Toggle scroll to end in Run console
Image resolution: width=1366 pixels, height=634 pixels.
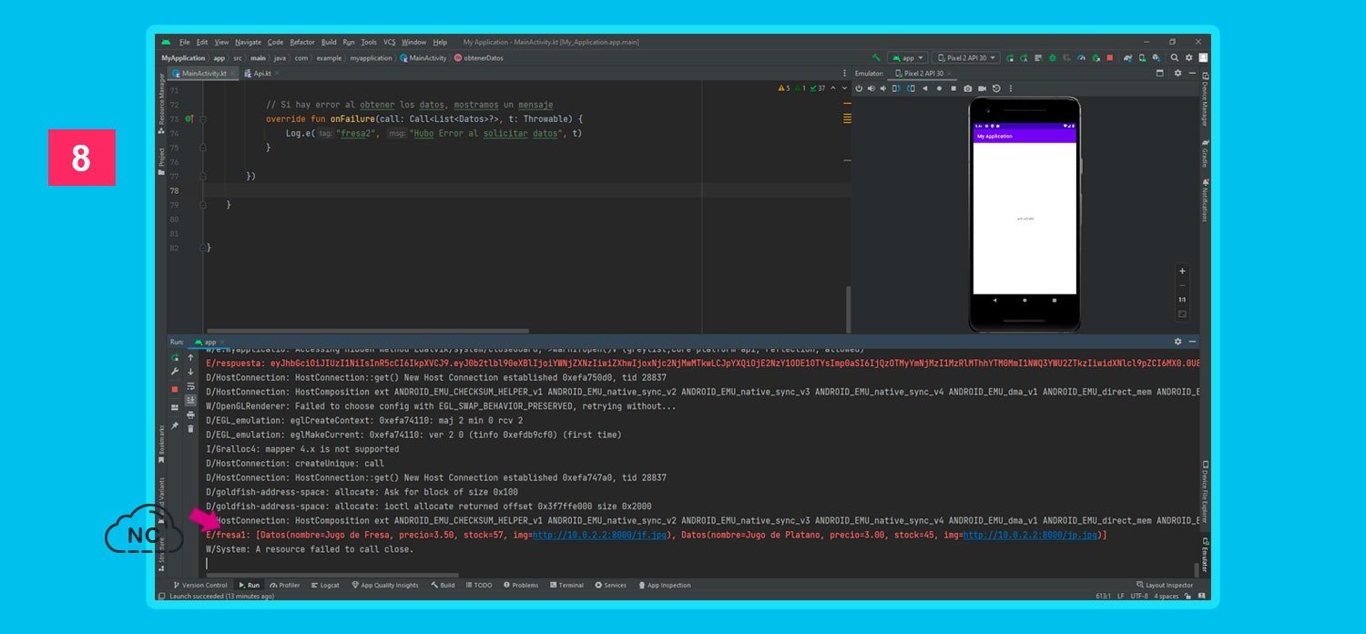(x=190, y=400)
